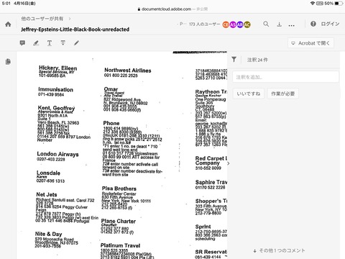Click the Plane Charter heading
345x259 pixels.
click(119, 221)
